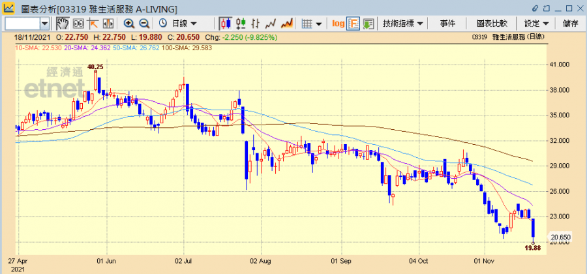Open the 技術指標 menu
Viewport: 587px width, 274px height.
coord(404,23)
